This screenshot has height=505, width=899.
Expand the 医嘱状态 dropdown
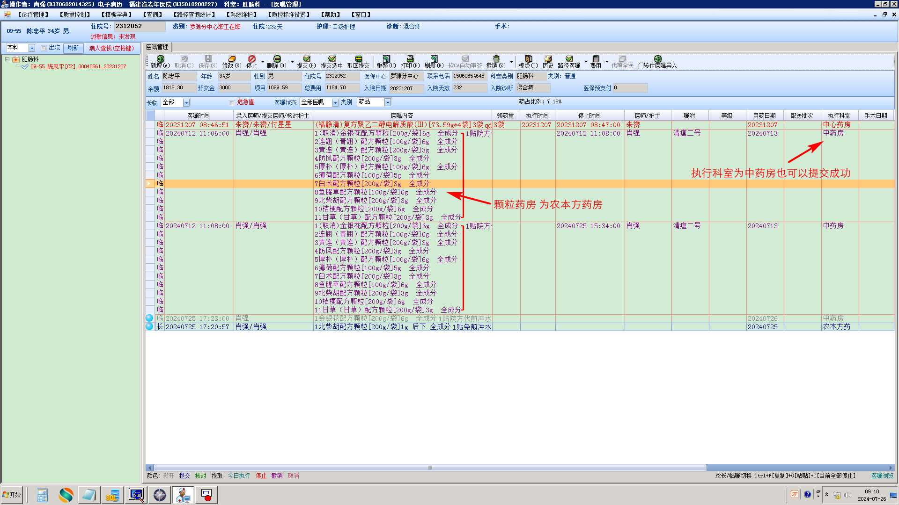tap(335, 102)
